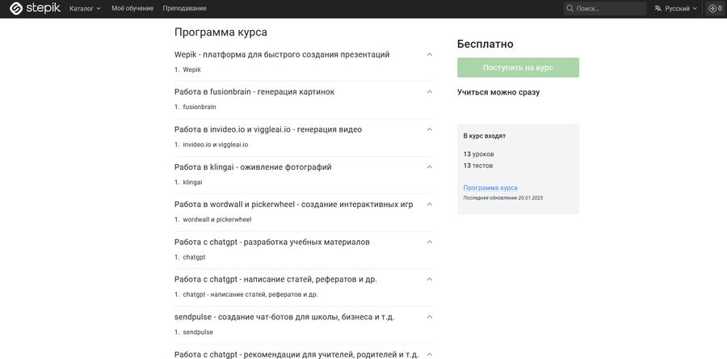Click into the Поиск search field

click(x=605, y=8)
